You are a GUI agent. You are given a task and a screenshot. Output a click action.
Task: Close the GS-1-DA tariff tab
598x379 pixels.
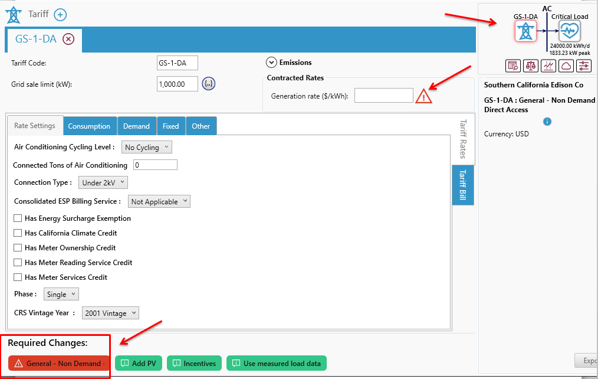[68, 39]
